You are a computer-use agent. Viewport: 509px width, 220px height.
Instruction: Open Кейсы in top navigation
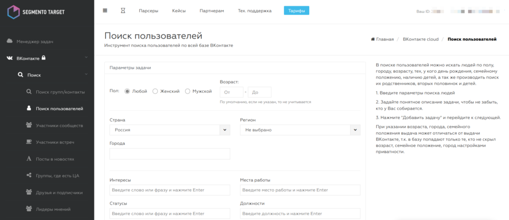point(179,11)
